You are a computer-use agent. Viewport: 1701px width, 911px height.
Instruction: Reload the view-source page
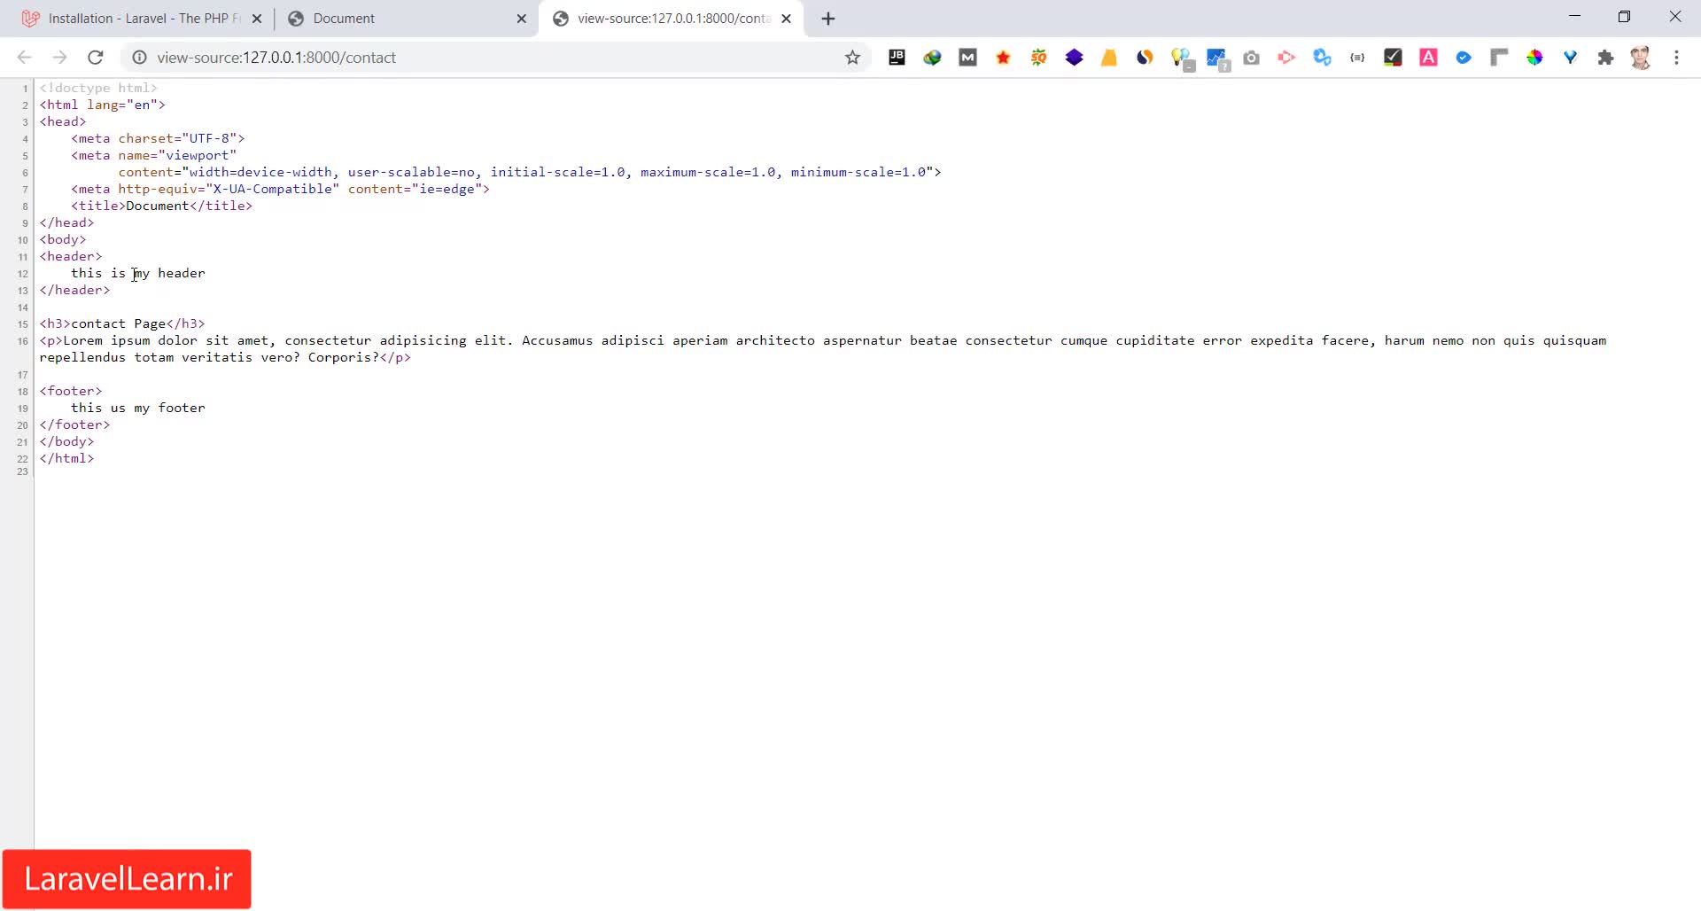coord(96,58)
